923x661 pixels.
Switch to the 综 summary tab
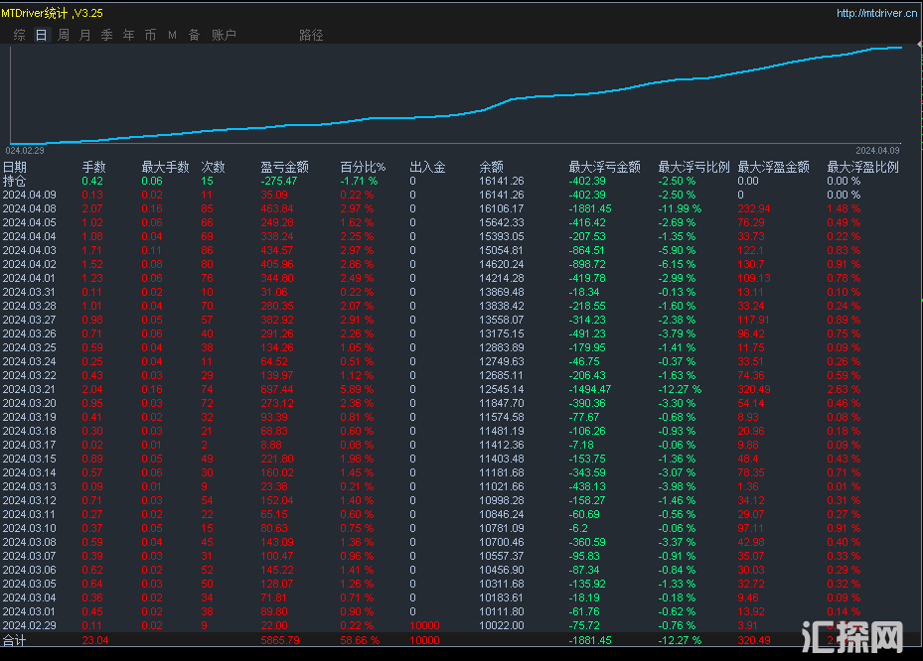coord(20,35)
